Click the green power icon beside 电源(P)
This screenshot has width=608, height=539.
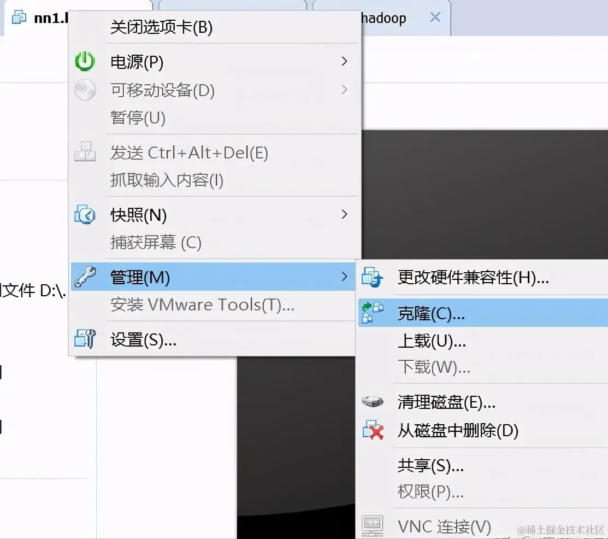click(x=85, y=61)
